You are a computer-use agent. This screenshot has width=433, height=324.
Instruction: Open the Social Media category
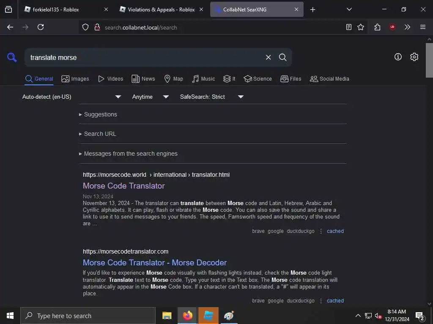tap(329, 79)
